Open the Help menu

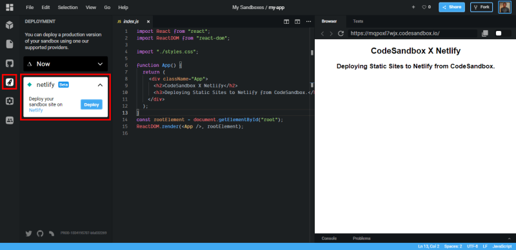point(123,7)
